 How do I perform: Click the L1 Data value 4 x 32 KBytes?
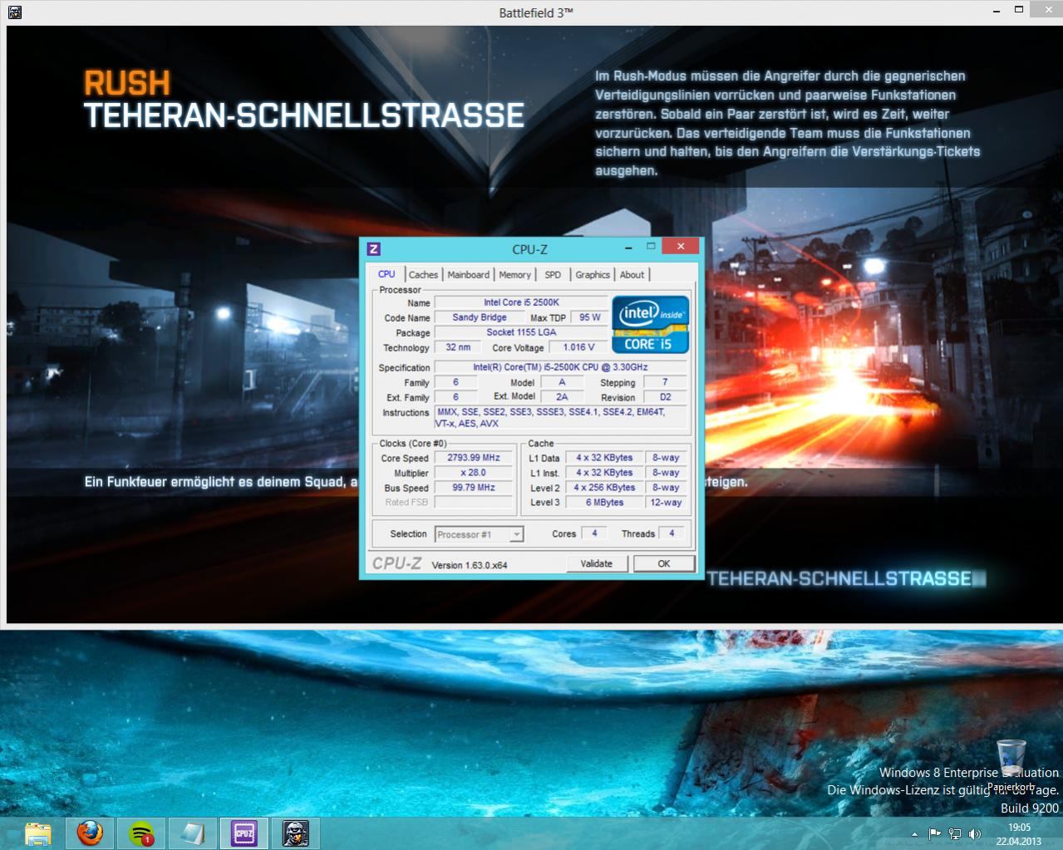pyautogui.click(x=604, y=458)
